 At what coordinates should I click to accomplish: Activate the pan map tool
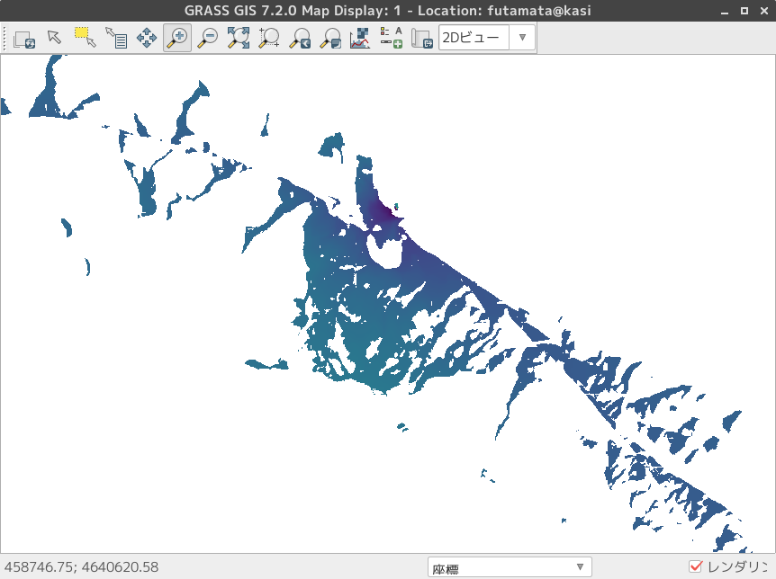click(146, 38)
